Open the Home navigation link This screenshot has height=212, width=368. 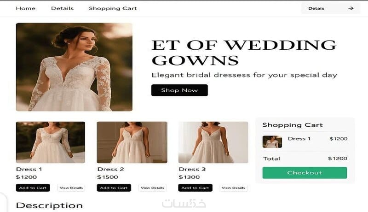point(26,8)
